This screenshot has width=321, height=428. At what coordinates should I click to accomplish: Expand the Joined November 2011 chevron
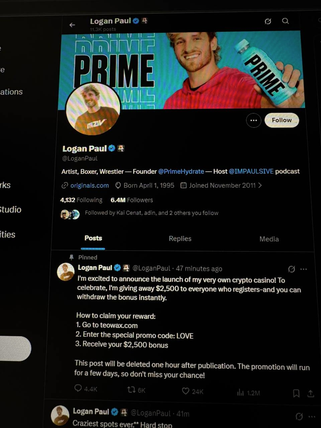[x=260, y=185]
